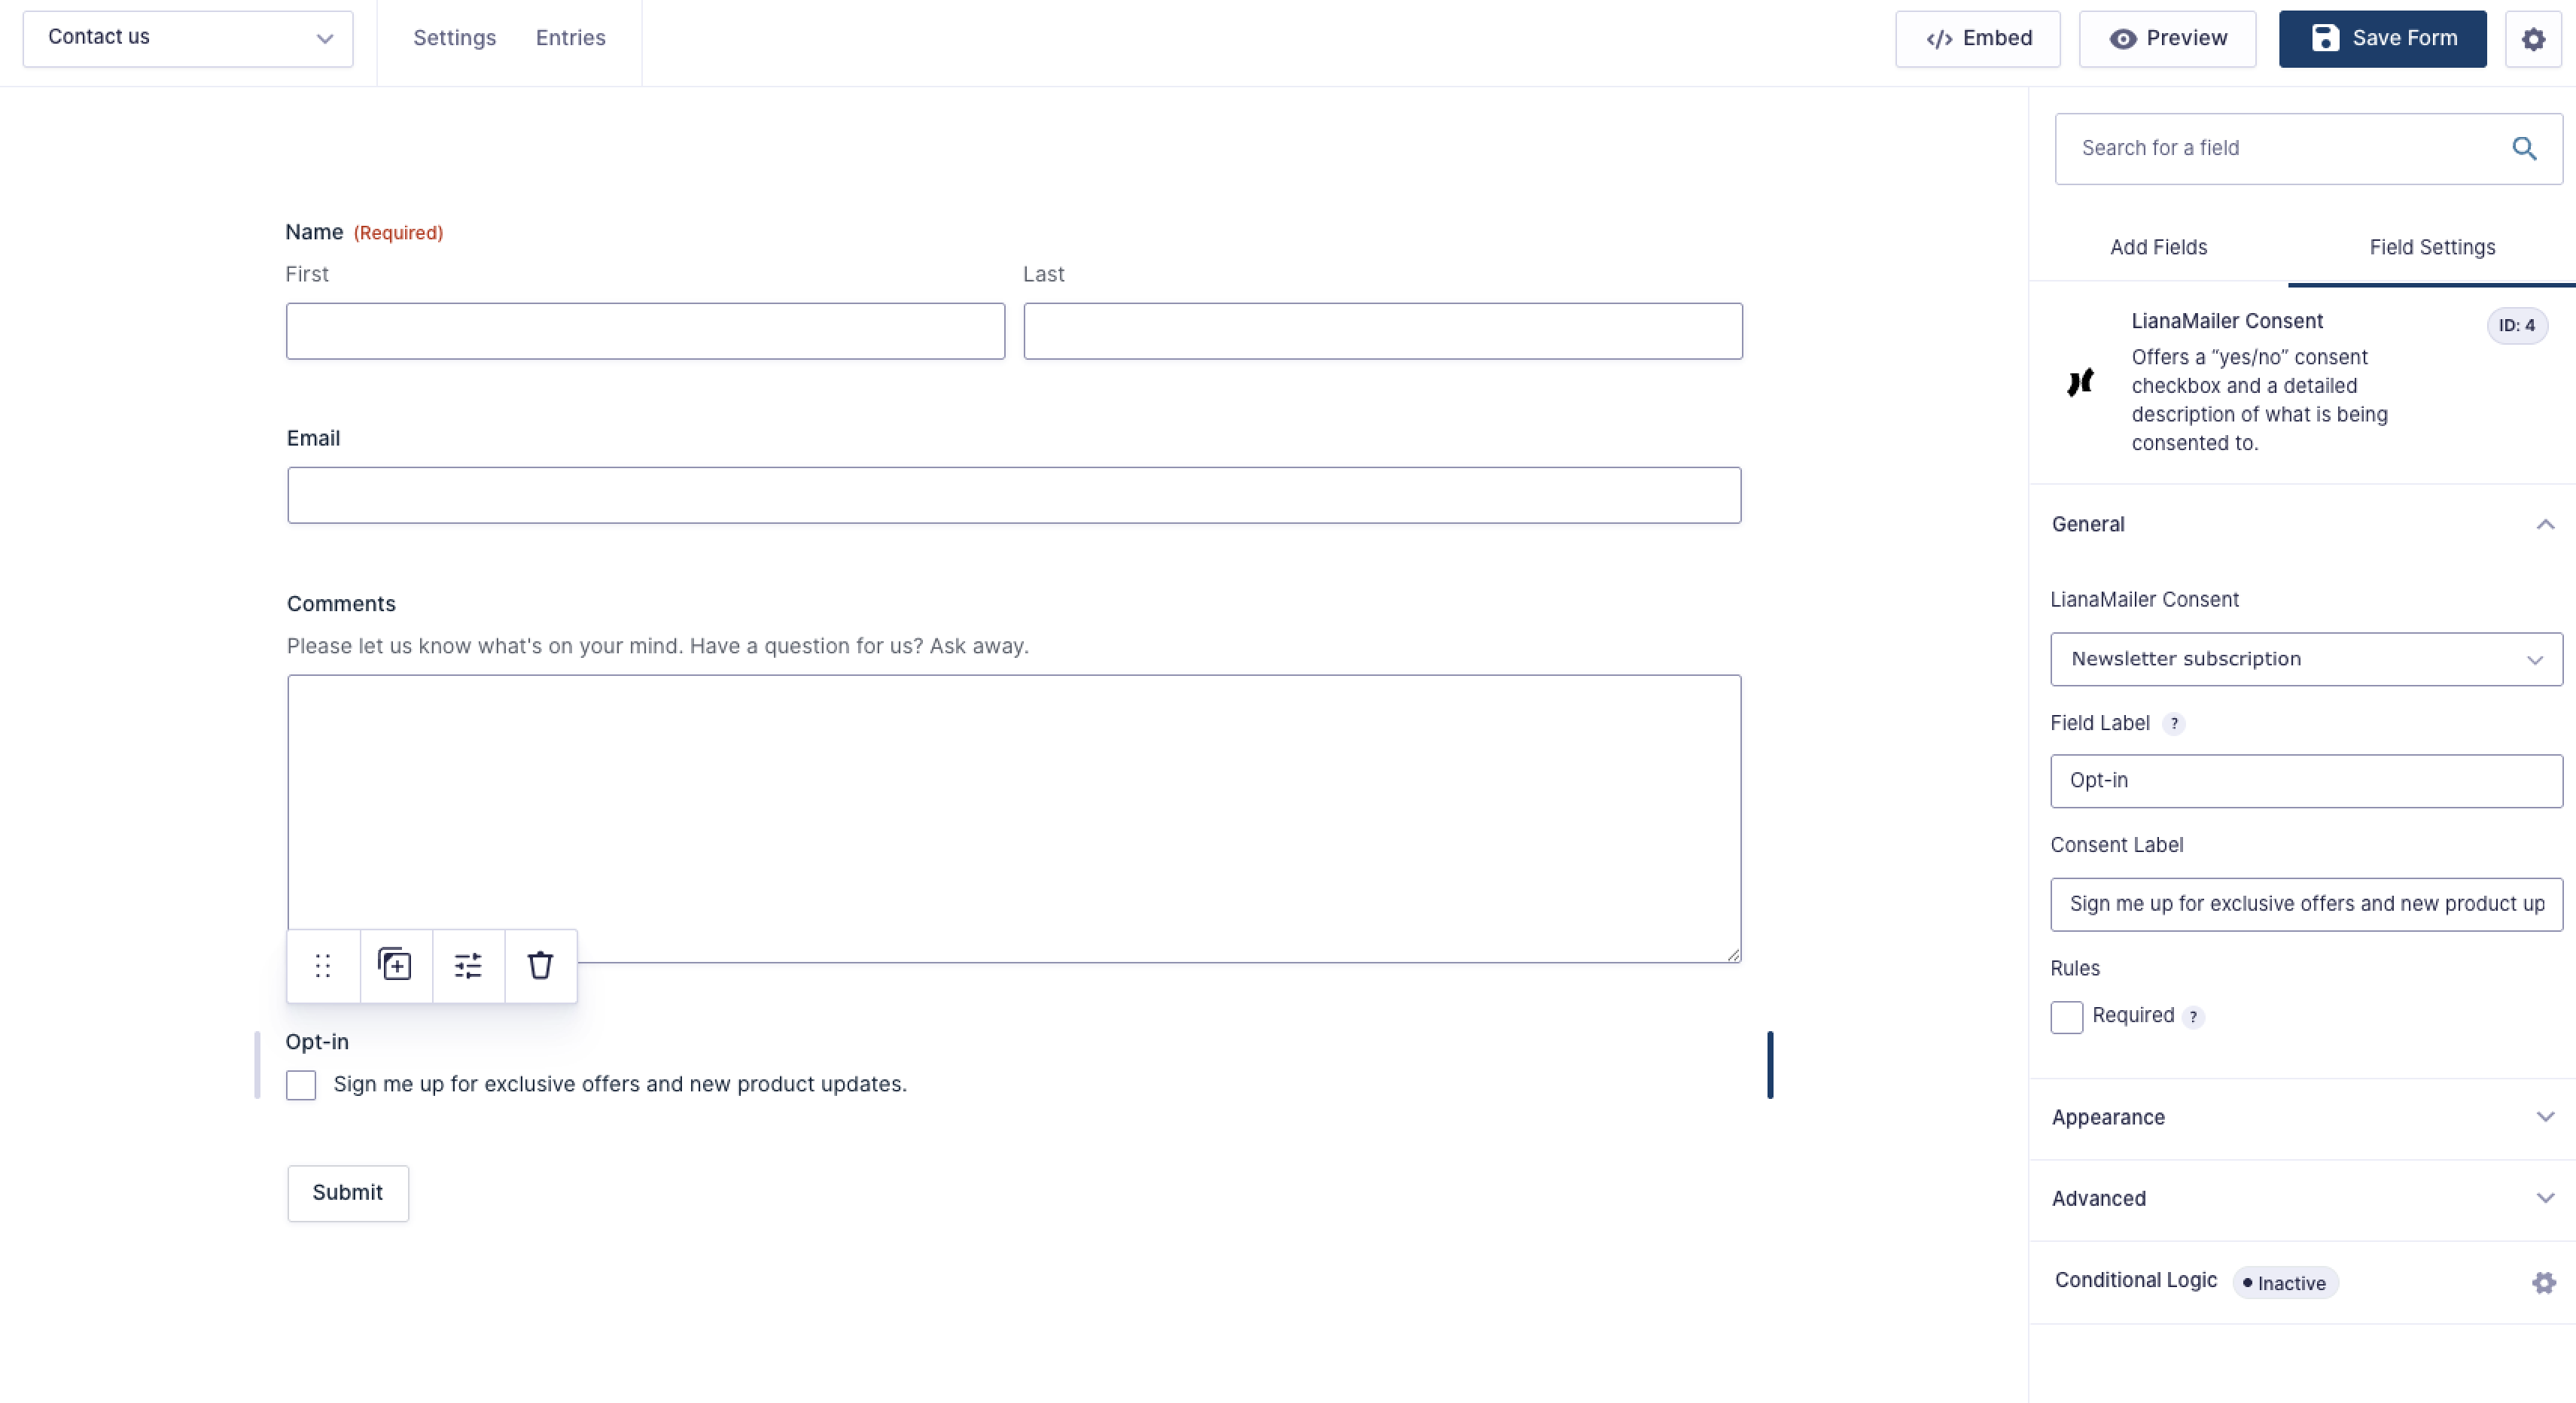This screenshot has width=2576, height=1403.
Task: Open form editor gear settings icon
Action: coord(2533,39)
